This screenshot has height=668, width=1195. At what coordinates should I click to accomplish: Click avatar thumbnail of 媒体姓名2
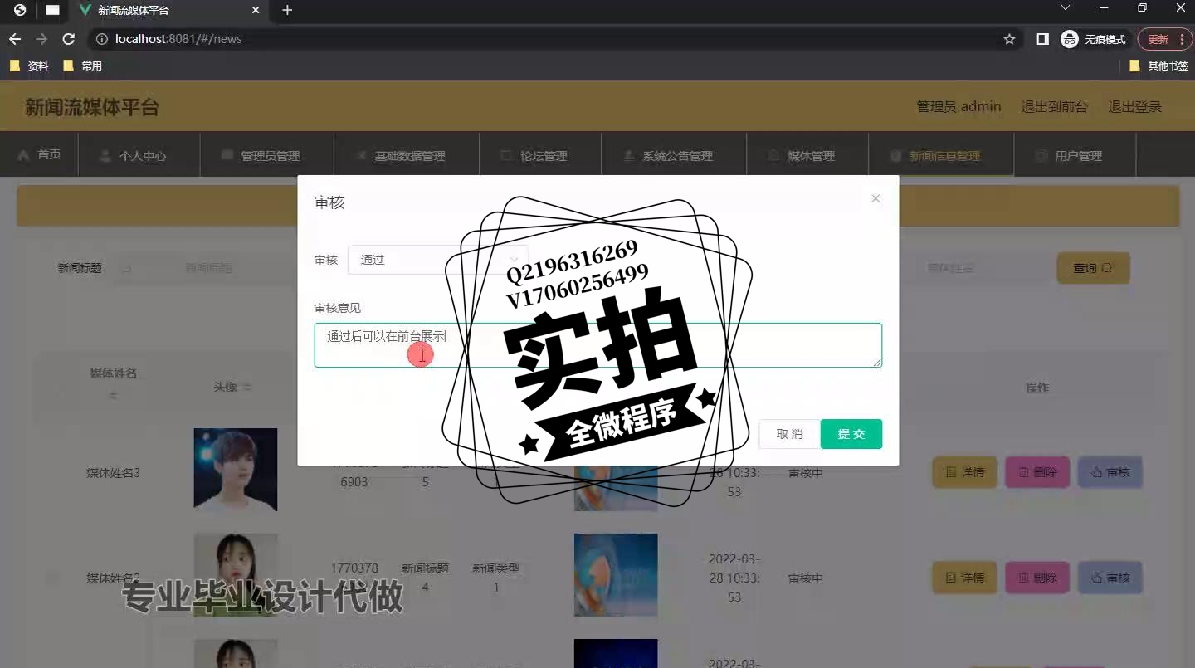click(236, 574)
